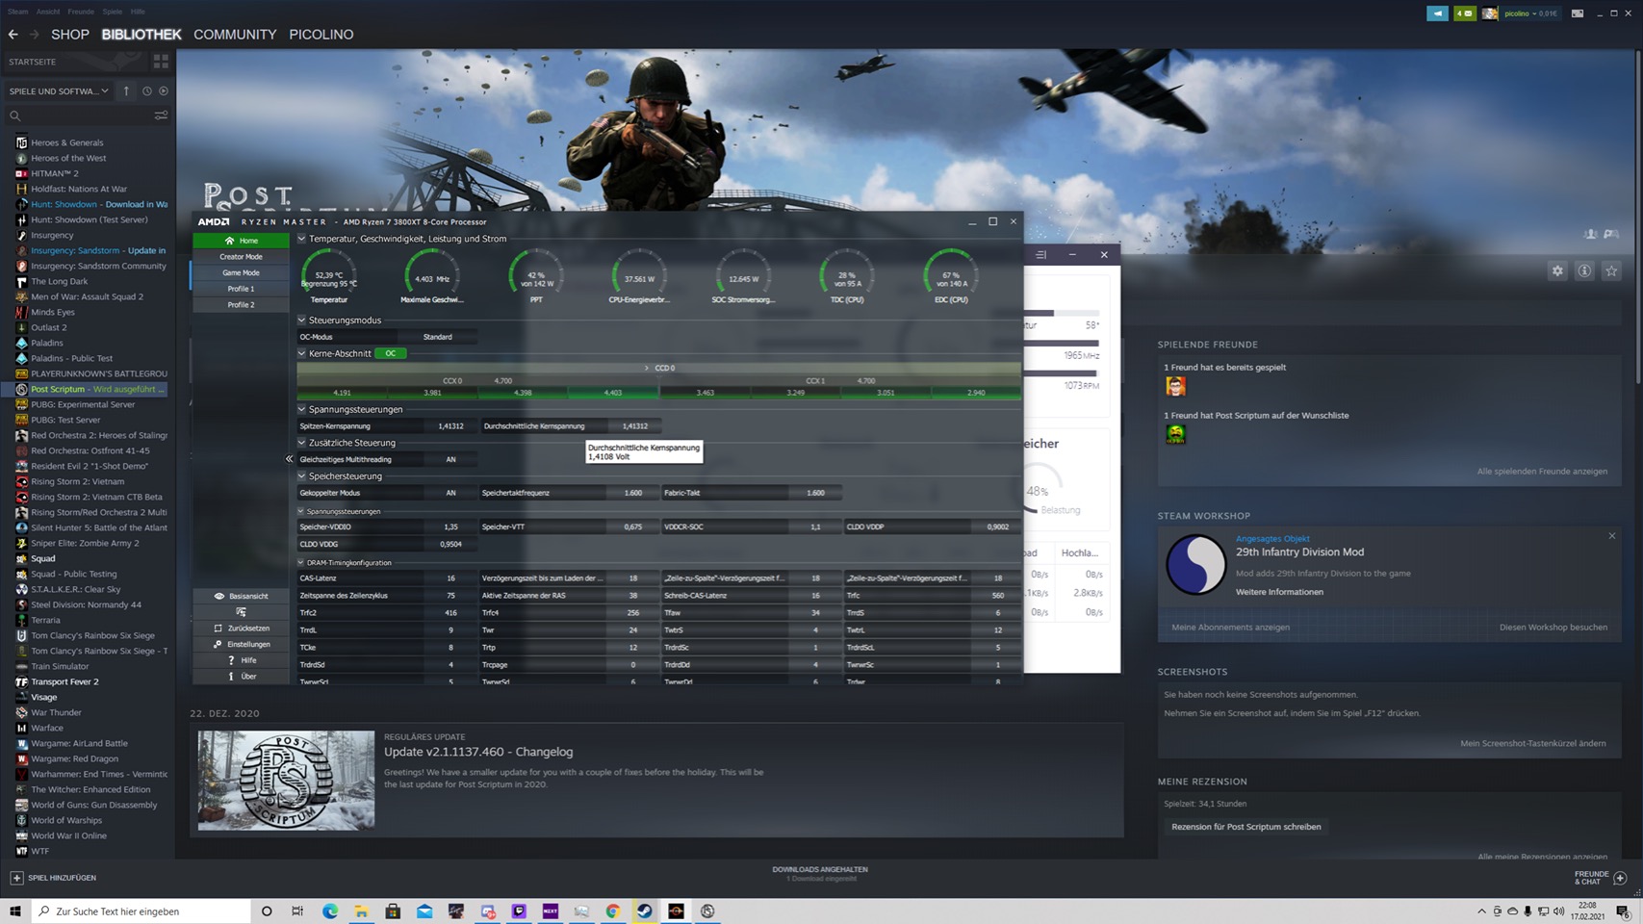Open the Spiele und Software dropdown

pyautogui.click(x=59, y=91)
